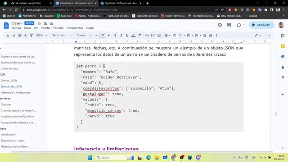This screenshot has height=162, width=288.
Task: Select the Paint format tool
Action: pos(31,35)
